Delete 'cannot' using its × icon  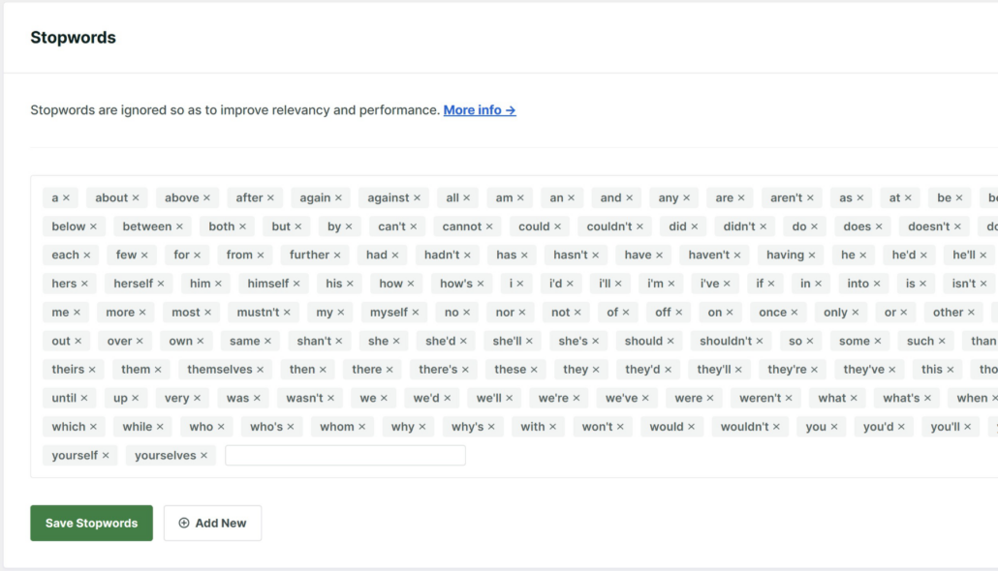489,226
